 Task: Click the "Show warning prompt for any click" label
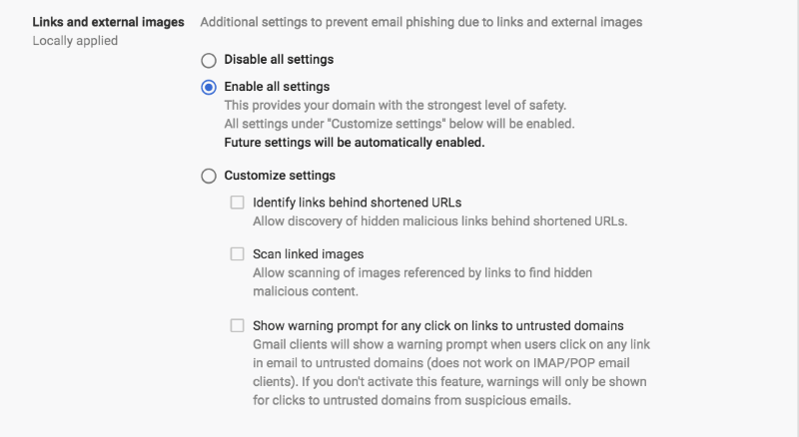point(438,325)
